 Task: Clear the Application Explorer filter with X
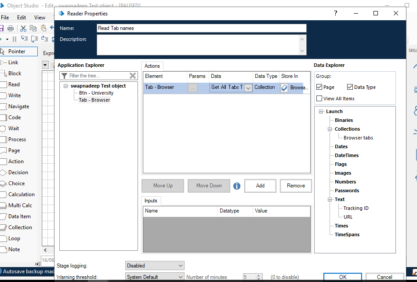pyautogui.click(x=133, y=76)
